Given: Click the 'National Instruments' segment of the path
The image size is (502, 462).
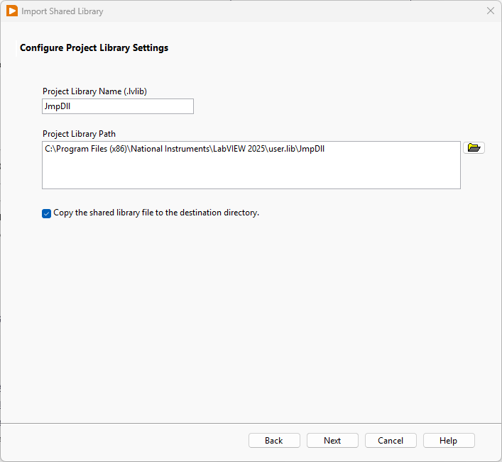Looking at the screenshot, I should coord(173,149).
